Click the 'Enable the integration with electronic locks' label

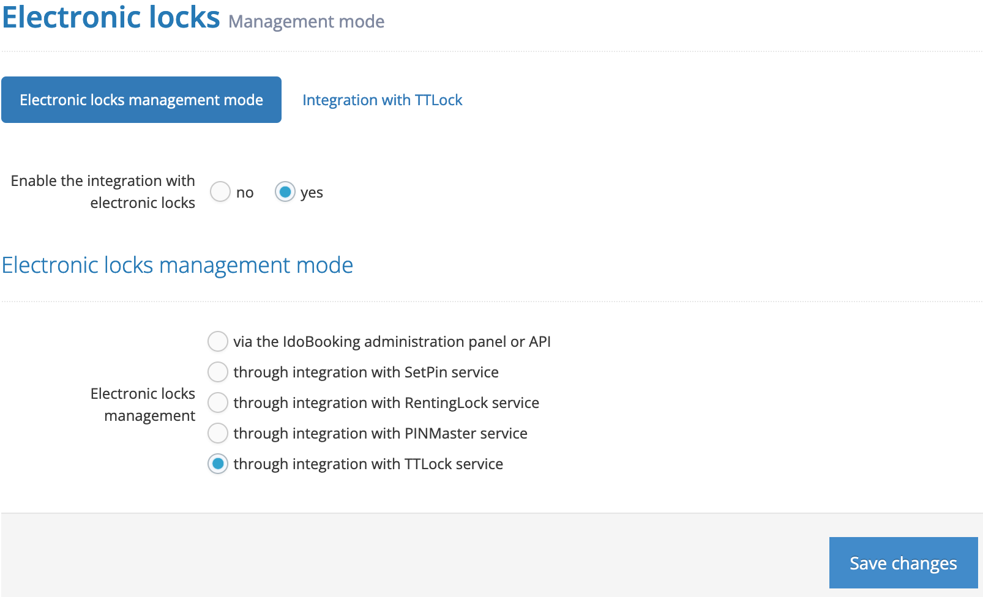103,191
